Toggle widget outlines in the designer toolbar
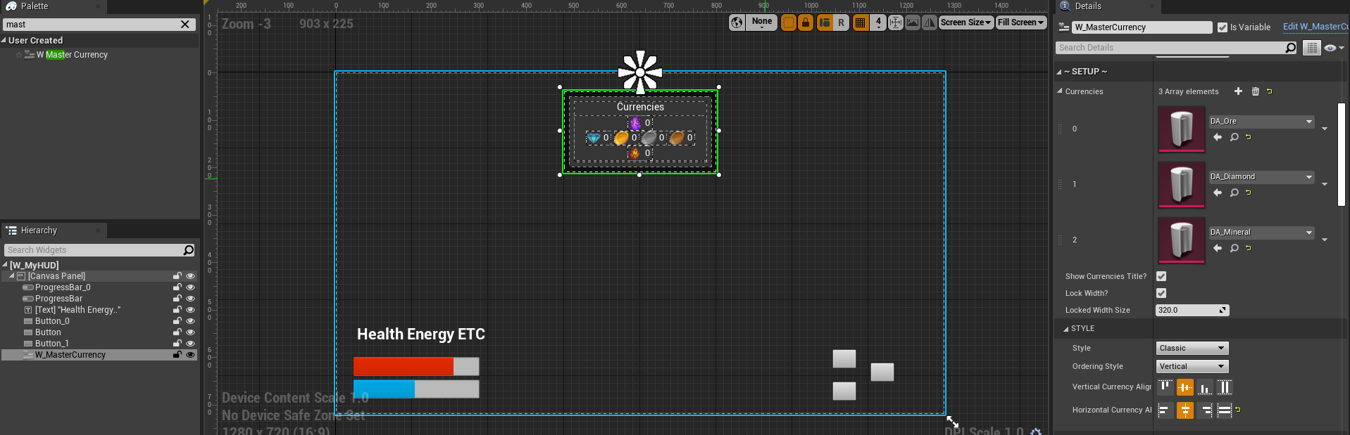The height and width of the screenshot is (435, 1350). point(789,22)
